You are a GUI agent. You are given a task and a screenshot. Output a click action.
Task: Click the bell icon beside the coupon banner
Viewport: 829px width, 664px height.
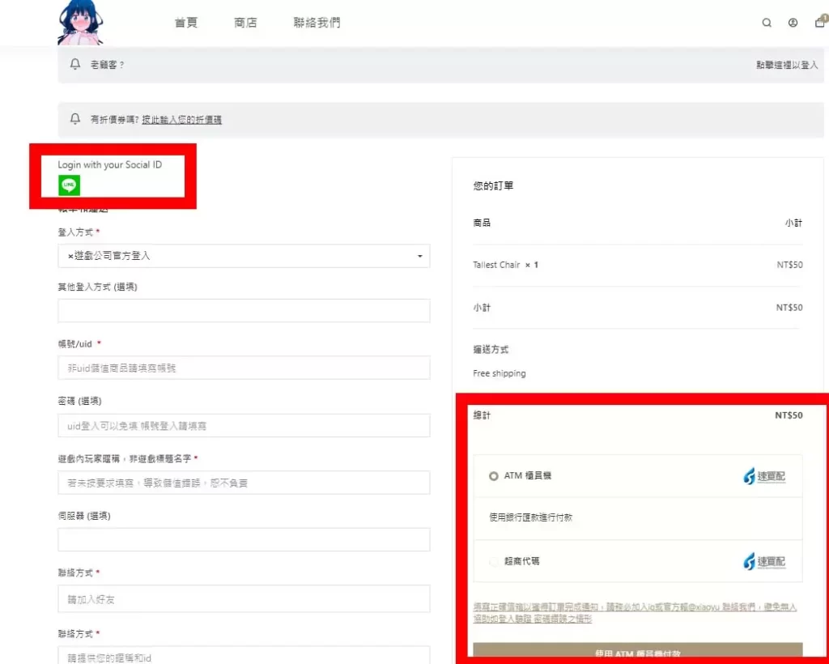(75, 118)
